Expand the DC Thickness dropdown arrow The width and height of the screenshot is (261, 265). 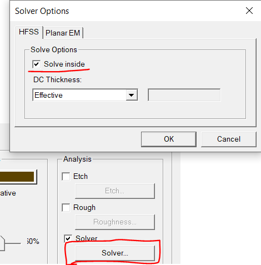(x=132, y=95)
